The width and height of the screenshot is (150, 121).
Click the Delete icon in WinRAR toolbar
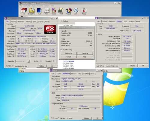click(54, 11)
